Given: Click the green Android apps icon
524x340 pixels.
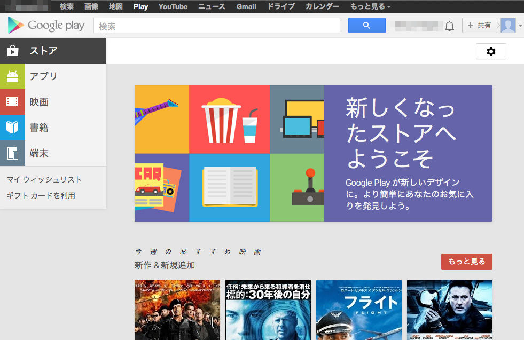Looking at the screenshot, I should [12, 76].
